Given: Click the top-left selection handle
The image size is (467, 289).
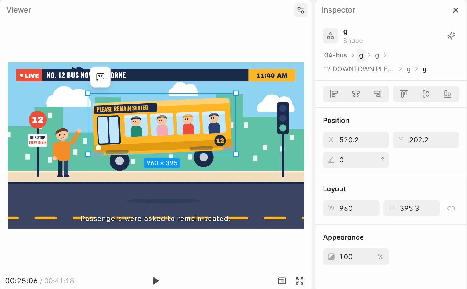Looking at the screenshot, I should click(88, 93).
